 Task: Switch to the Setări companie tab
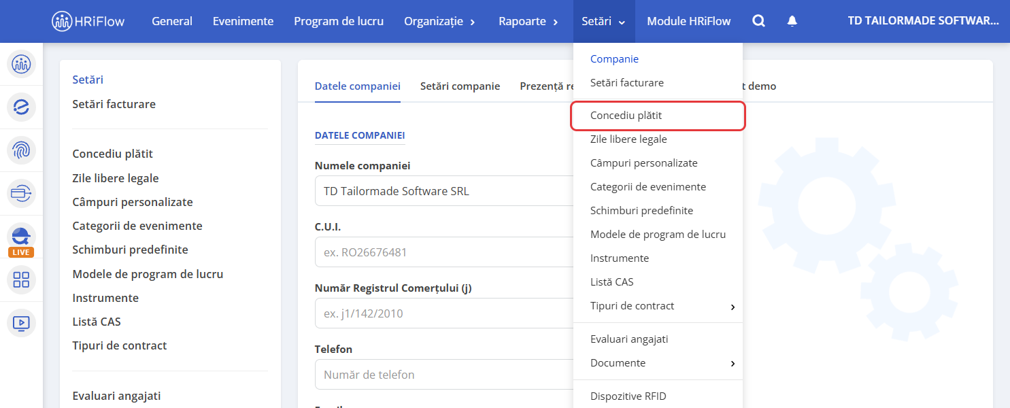point(460,86)
